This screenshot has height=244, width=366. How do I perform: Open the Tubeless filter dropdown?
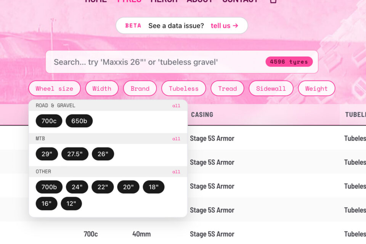(183, 88)
